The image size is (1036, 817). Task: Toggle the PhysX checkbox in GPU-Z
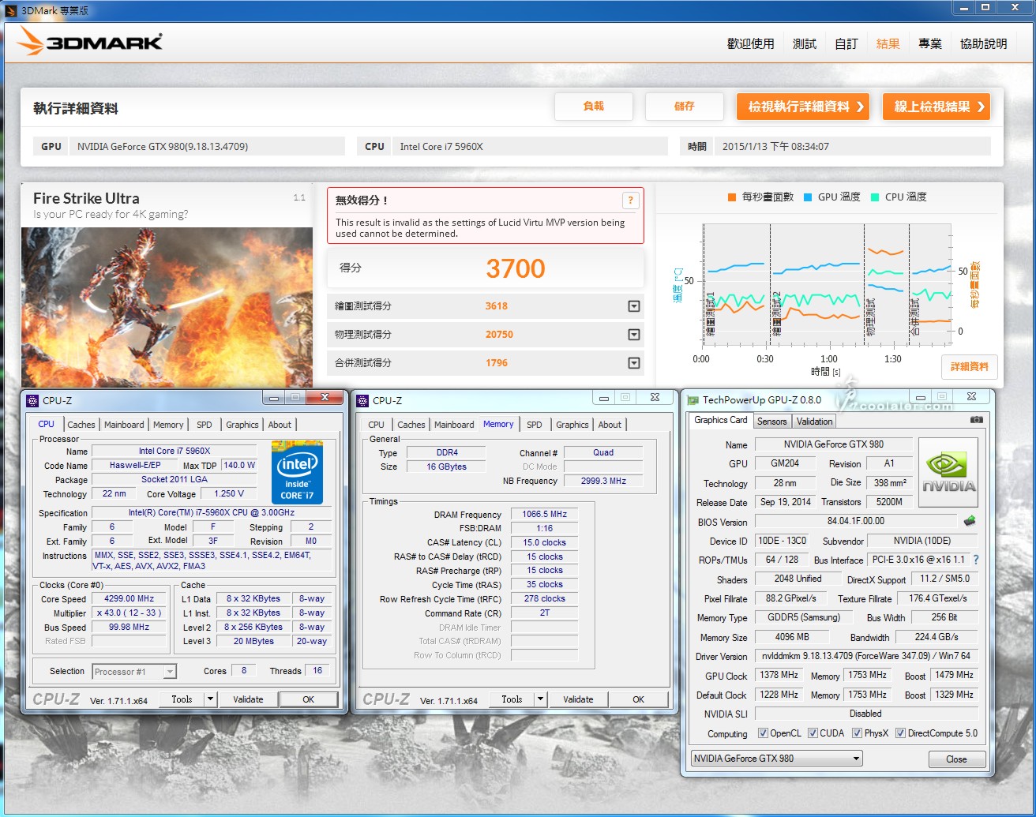click(858, 733)
